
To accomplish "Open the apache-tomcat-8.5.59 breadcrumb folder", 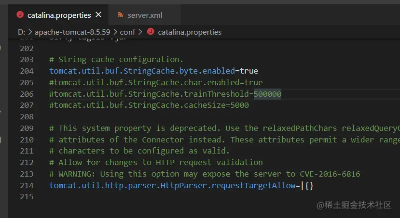I will click(72, 32).
